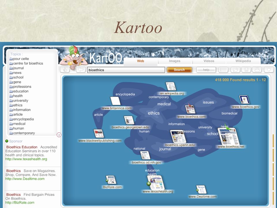The width and height of the screenshot is (277, 208).
Task: Open the www.bioethics.com page thumbnail
Action: tap(190, 109)
